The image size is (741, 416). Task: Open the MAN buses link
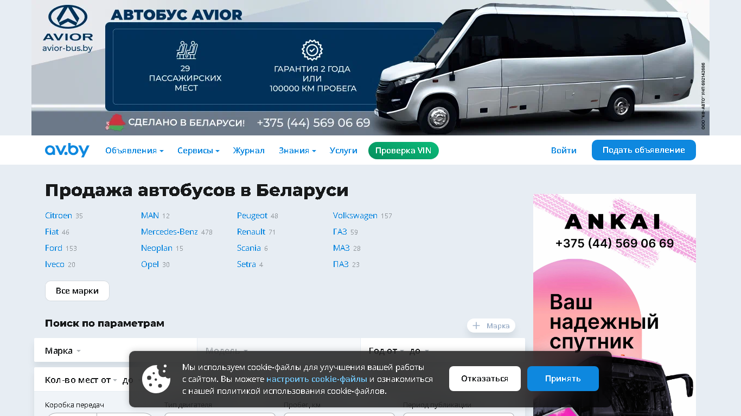(x=150, y=216)
